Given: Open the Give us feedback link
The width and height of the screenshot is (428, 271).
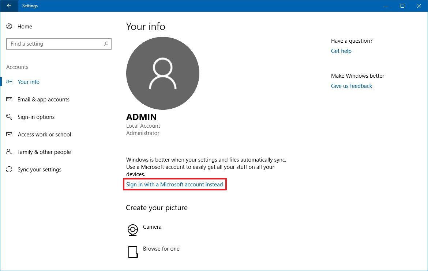Looking at the screenshot, I should [x=351, y=86].
